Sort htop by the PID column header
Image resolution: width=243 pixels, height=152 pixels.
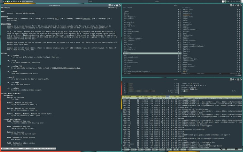125,96
